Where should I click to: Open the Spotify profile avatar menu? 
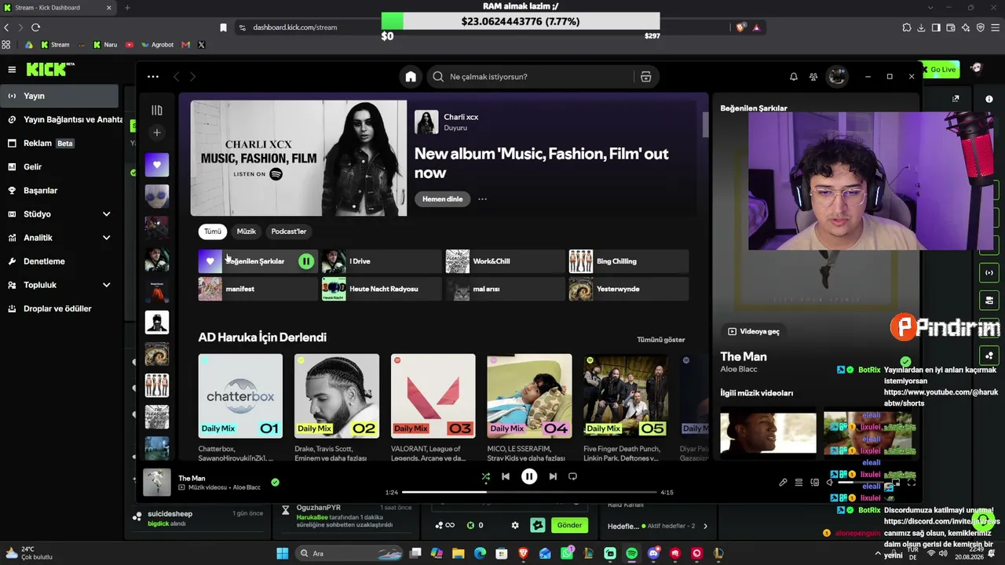click(838, 77)
